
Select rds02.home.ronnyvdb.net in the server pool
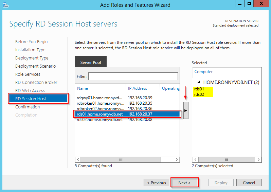click(x=100, y=120)
